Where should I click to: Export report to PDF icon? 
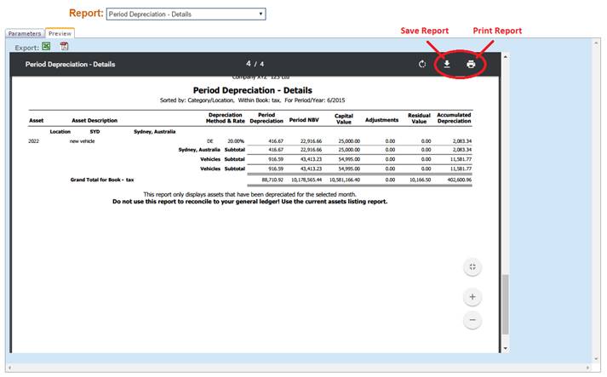click(64, 47)
